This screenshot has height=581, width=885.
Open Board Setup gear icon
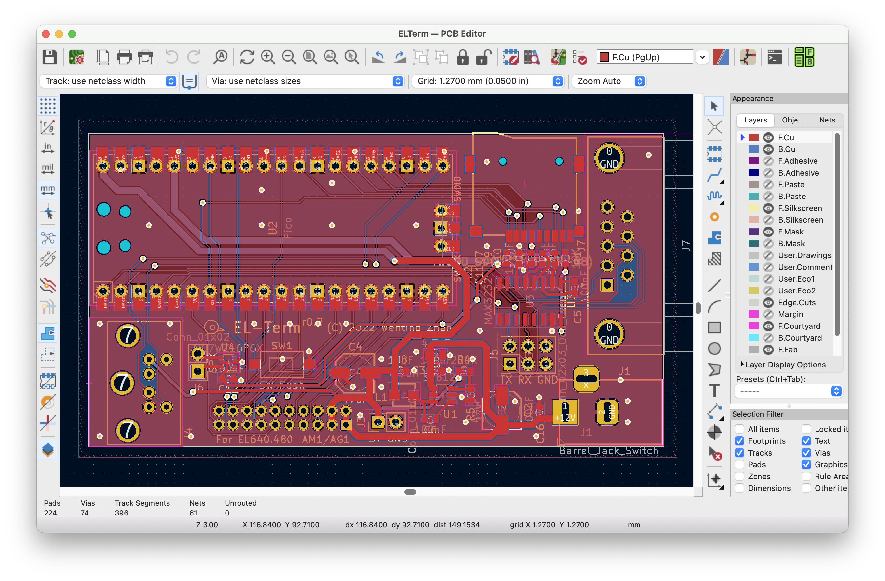77,57
